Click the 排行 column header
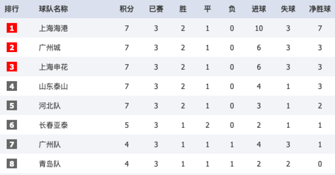The height and width of the screenshot is (175, 335). (x=12, y=9)
